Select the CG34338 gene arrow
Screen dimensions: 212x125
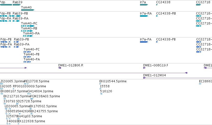click(157, 5)
